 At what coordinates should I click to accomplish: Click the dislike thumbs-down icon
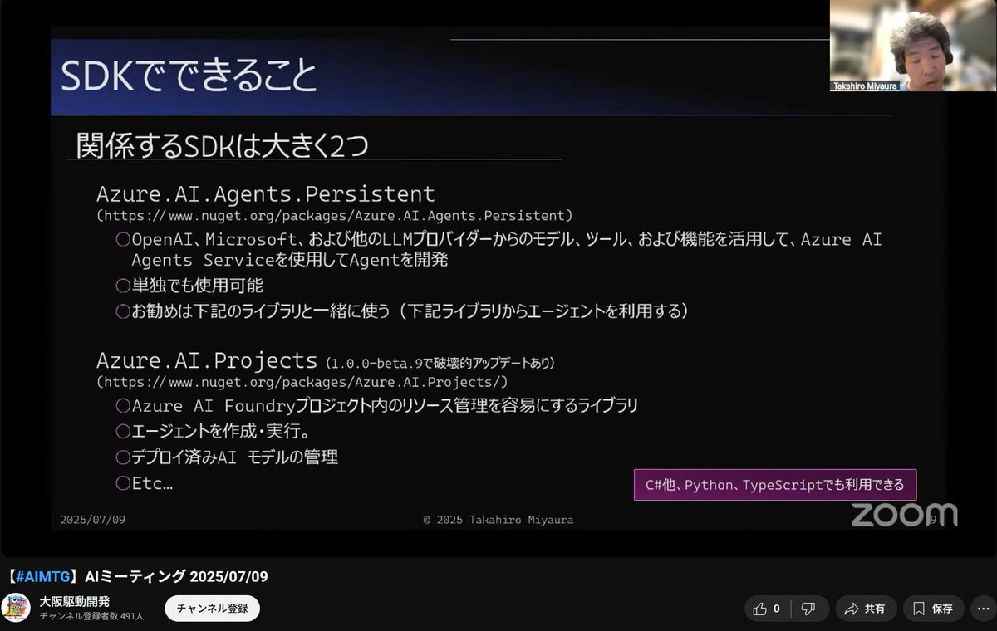tap(808, 609)
